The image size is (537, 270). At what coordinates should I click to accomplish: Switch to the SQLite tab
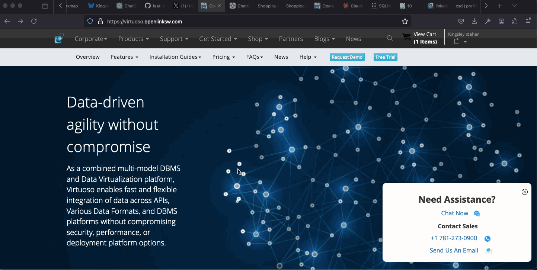coord(382,6)
